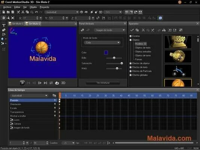The width and height of the screenshot is (200, 150).
Task: Go to next frame in preview
Action: 40,83
